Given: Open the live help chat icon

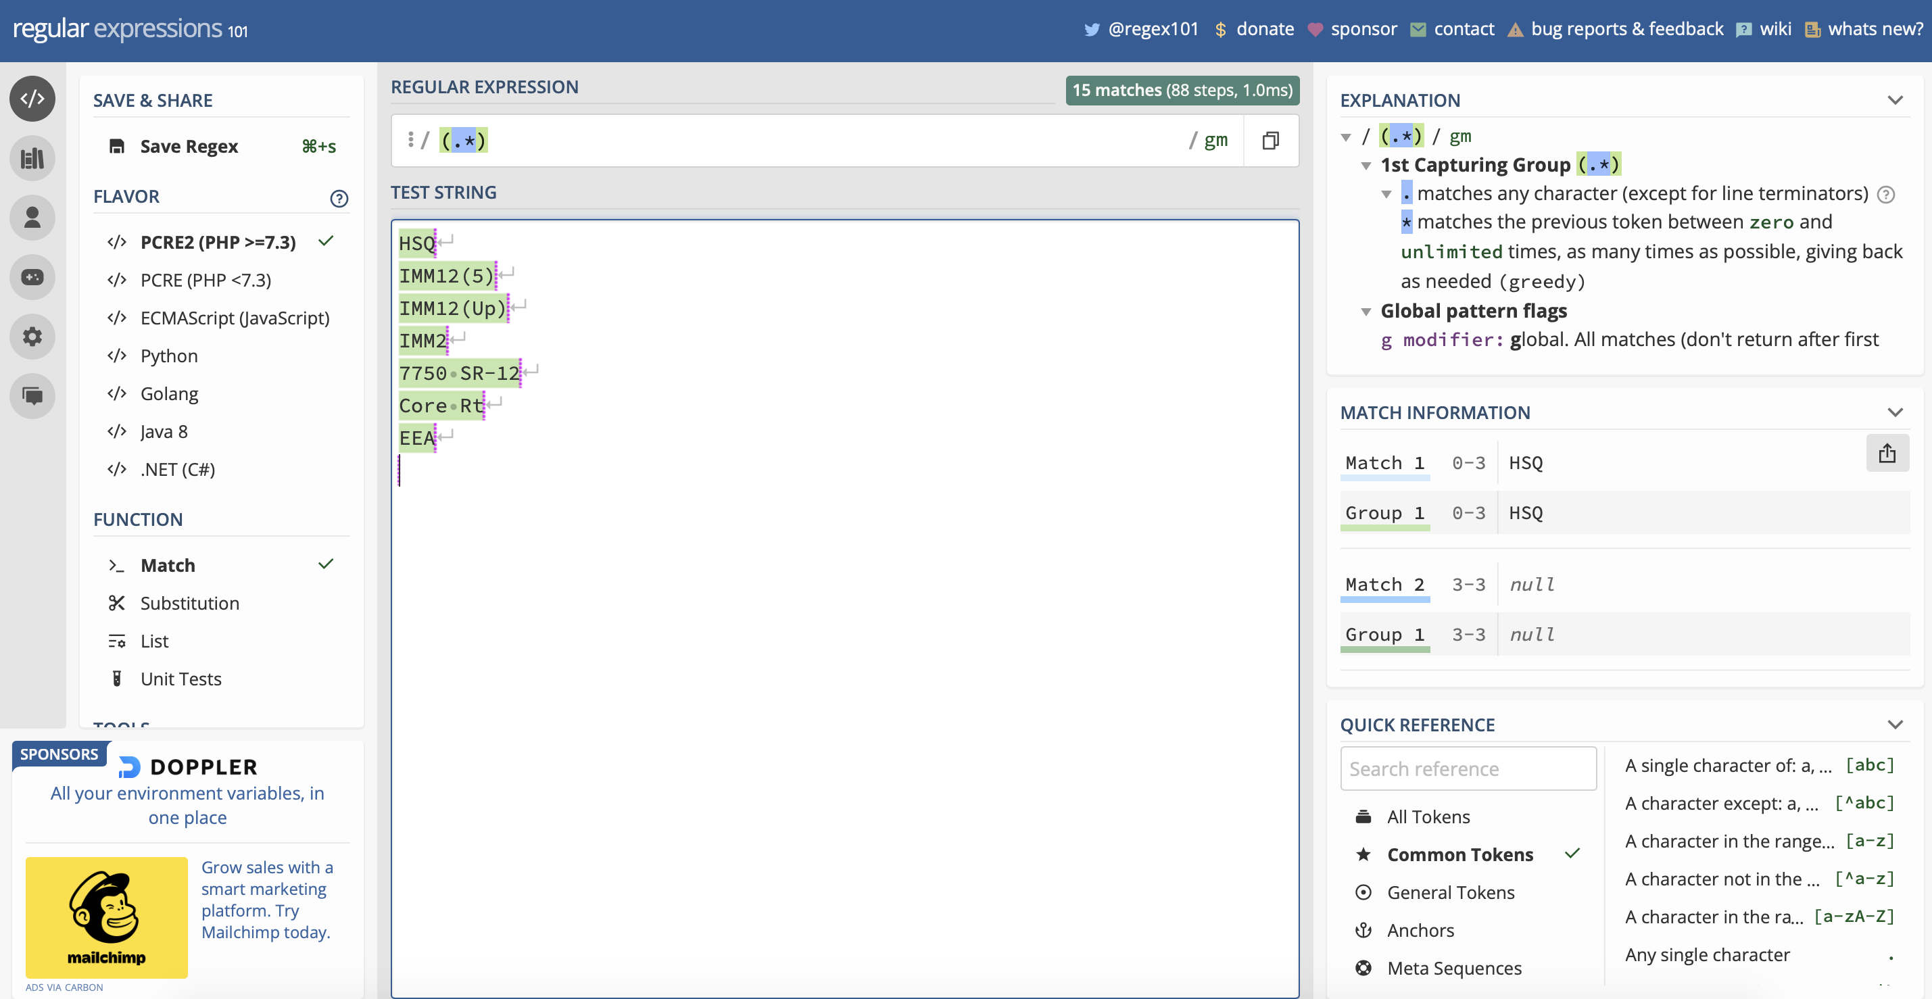Looking at the screenshot, I should pos(32,395).
